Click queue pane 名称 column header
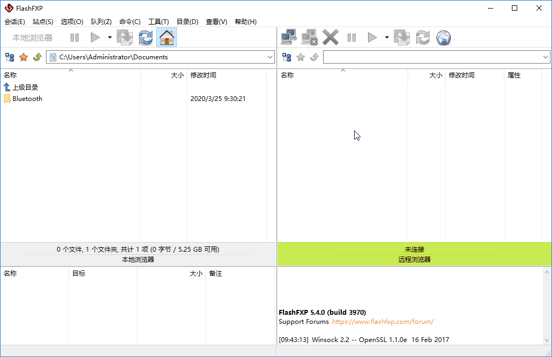The width and height of the screenshot is (552, 357). point(34,273)
